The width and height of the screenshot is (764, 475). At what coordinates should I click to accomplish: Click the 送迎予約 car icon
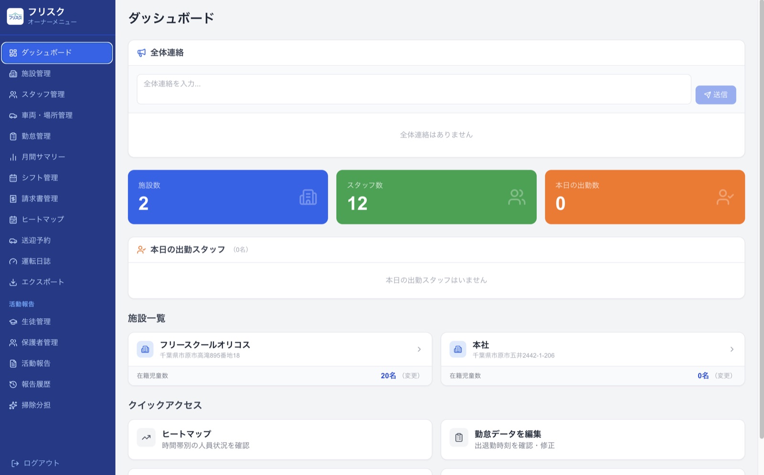[x=13, y=241]
